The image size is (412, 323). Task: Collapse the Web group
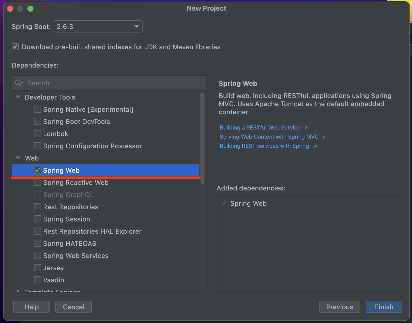pyautogui.click(x=18, y=158)
